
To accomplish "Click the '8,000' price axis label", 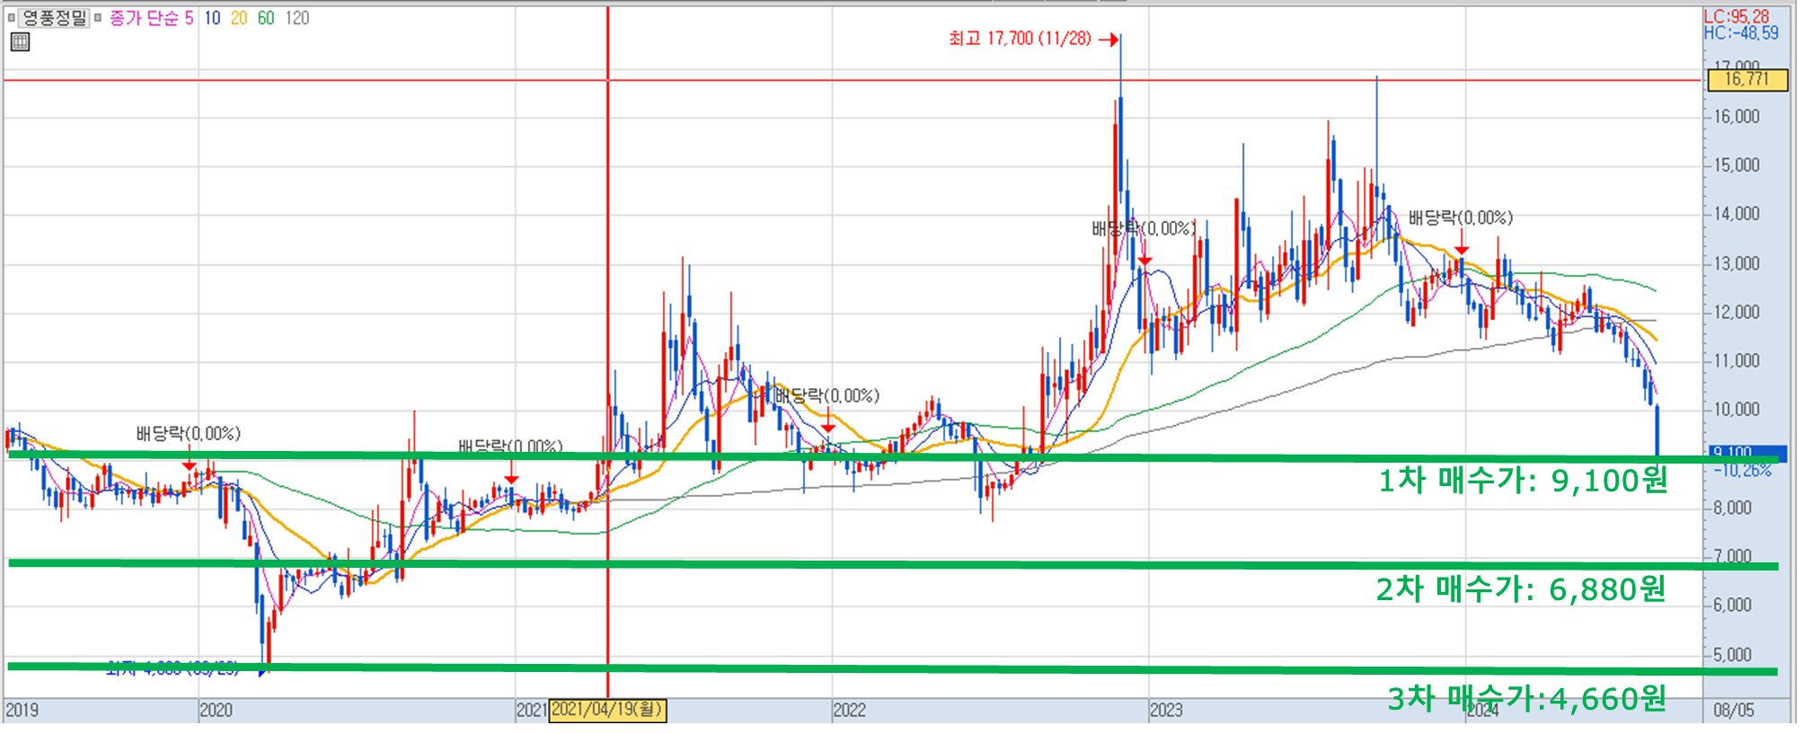I will 1733,508.
